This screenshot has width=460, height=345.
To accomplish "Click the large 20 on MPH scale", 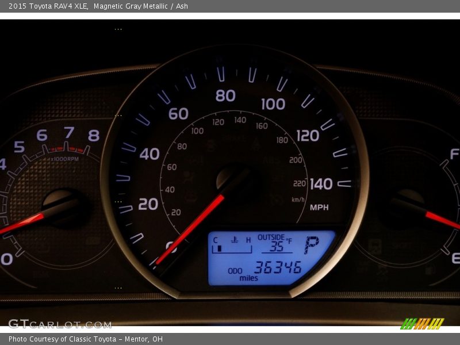I will pyautogui.click(x=148, y=204).
